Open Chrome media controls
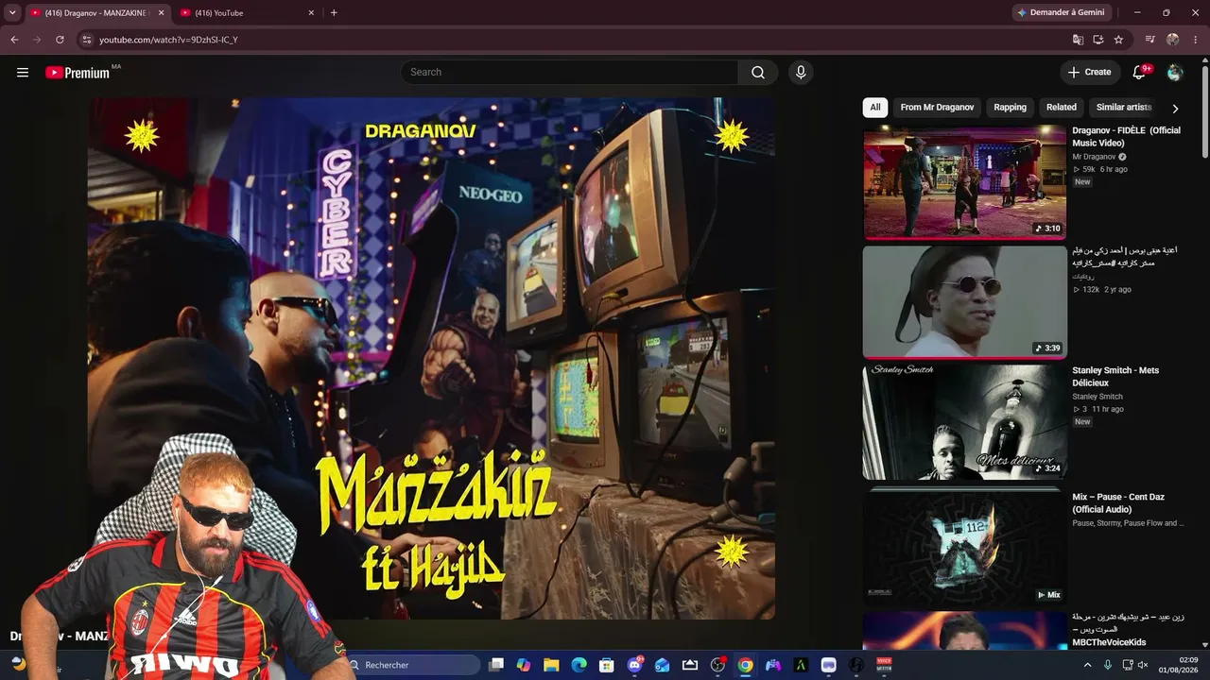This screenshot has height=680, width=1210. point(1150,40)
